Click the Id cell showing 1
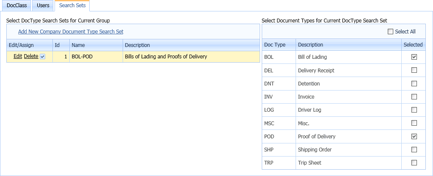 61,57
